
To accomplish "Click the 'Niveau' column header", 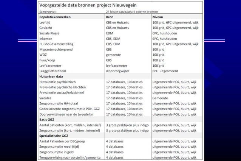I will click(158, 17).
